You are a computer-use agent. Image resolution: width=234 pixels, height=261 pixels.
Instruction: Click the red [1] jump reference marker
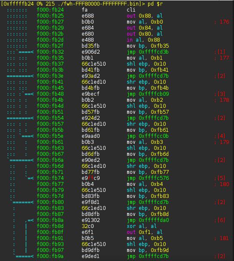point(220,52)
